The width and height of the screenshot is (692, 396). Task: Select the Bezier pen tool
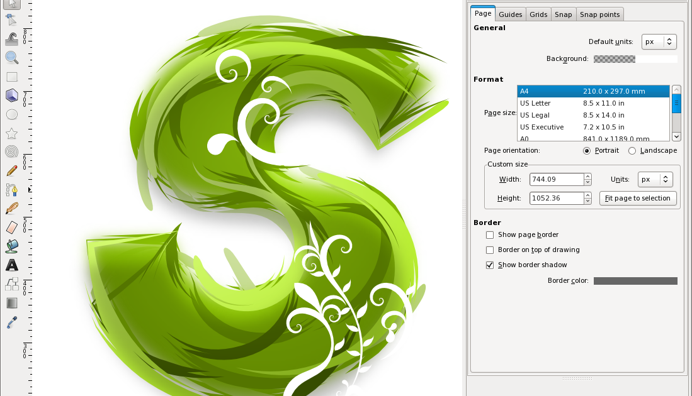point(11,189)
